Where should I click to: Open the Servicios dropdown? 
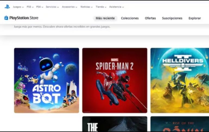(52, 7)
